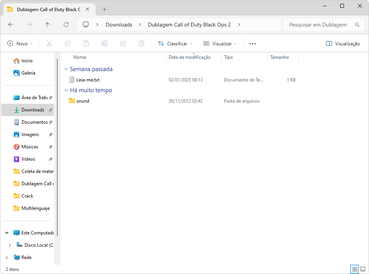Screen dimensions: 369x274
Task: Go up one folder level
Action: pos(48,25)
